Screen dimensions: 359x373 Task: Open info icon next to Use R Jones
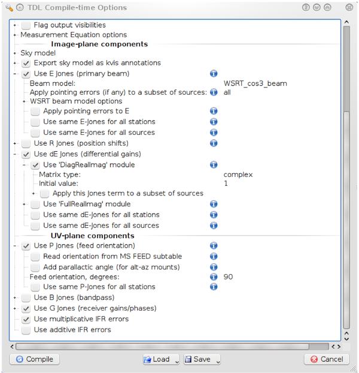click(213, 143)
